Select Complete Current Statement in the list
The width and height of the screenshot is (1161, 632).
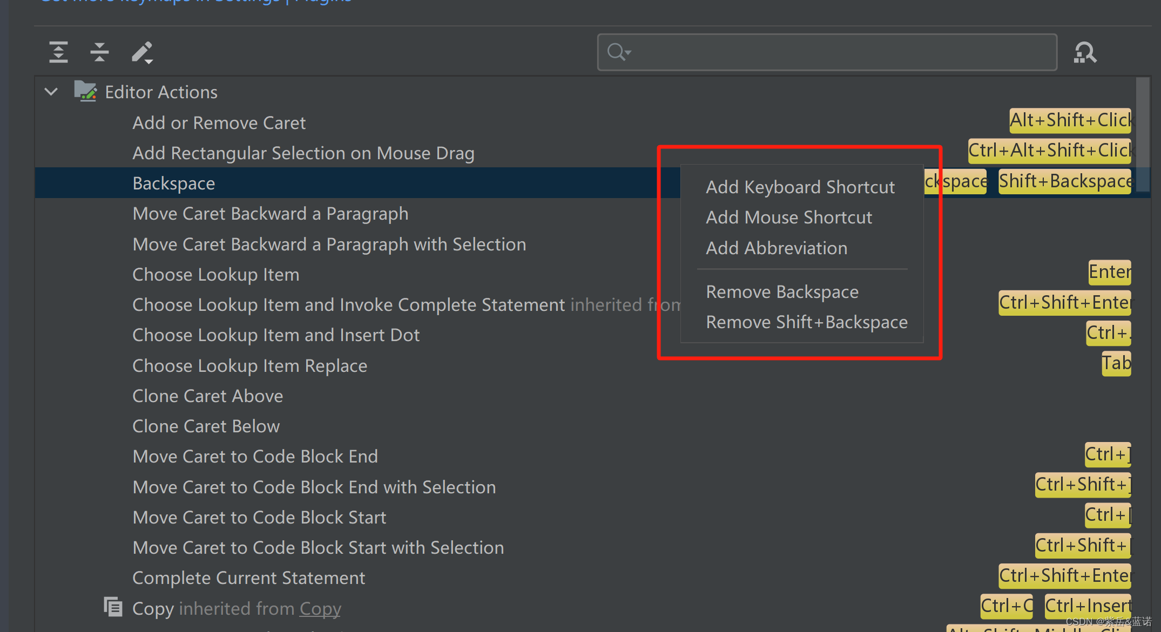(x=248, y=578)
